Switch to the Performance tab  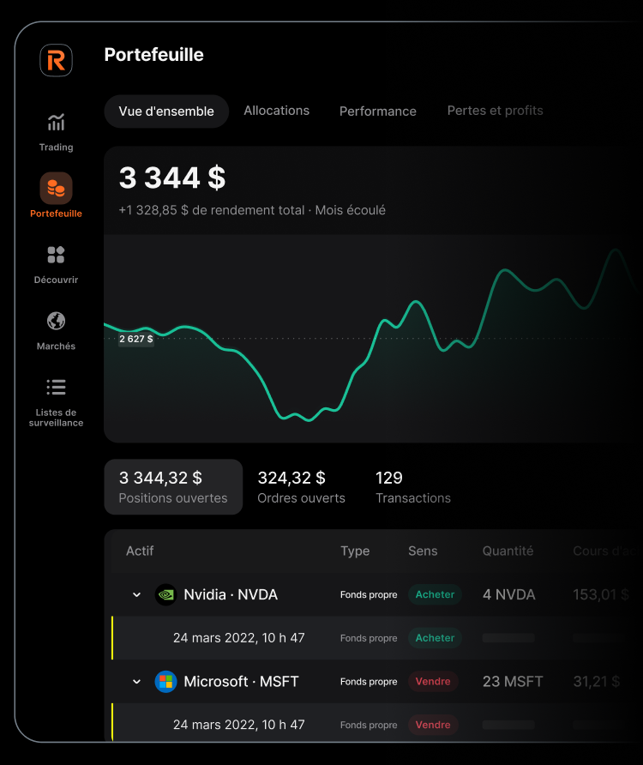377,111
